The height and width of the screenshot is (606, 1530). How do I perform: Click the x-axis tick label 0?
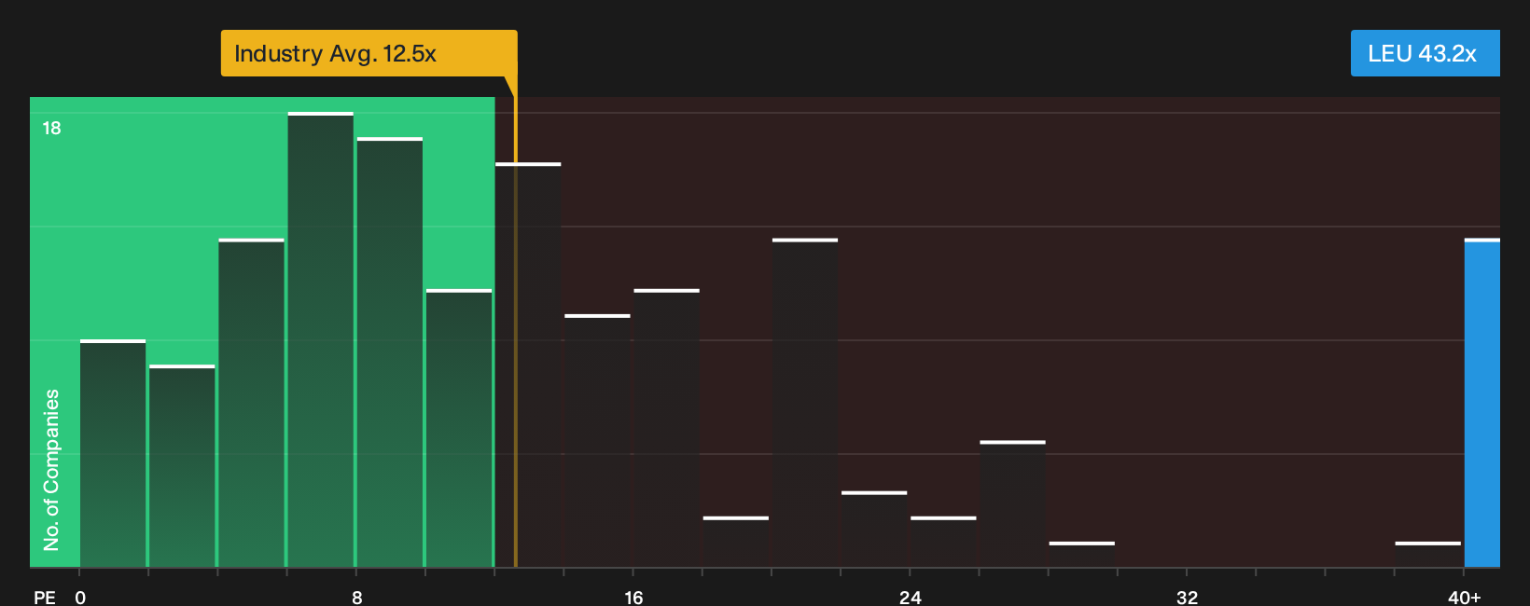coord(80,597)
